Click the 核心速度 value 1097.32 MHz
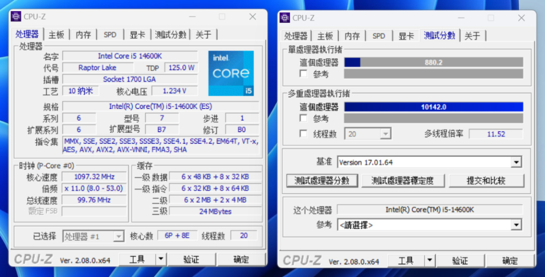The width and height of the screenshot is (545, 277). coord(94,177)
